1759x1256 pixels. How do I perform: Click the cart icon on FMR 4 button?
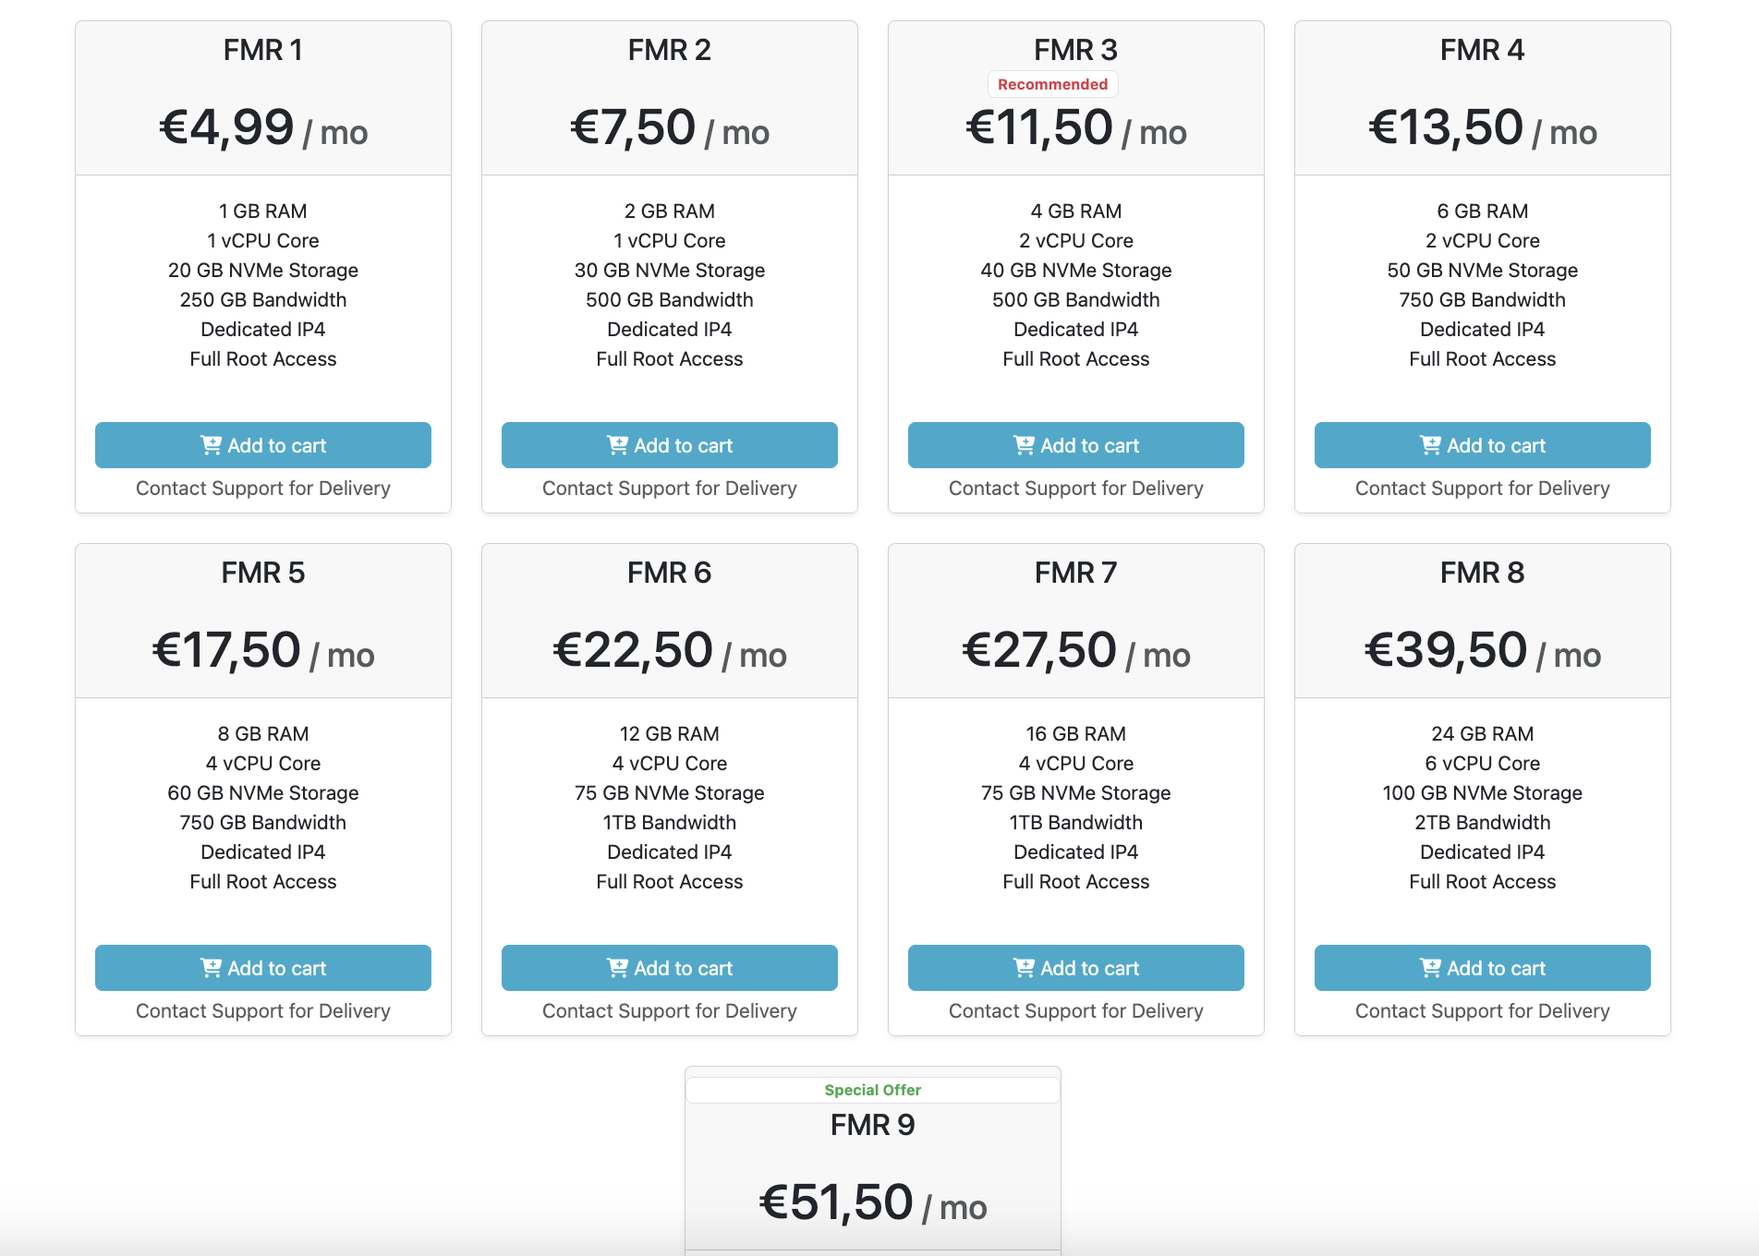click(x=1429, y=444)
